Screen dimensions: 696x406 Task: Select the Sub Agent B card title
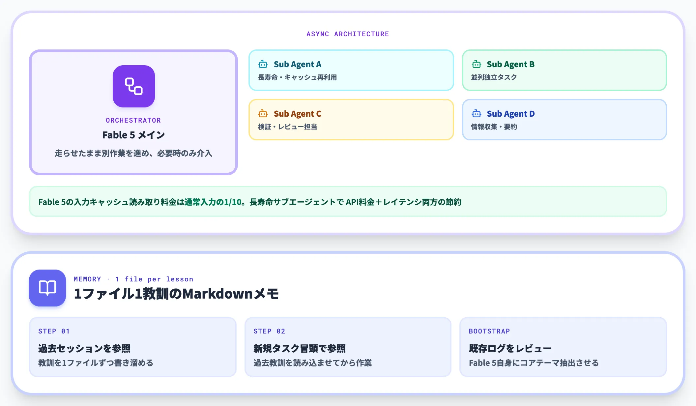(x=510, y=64)
